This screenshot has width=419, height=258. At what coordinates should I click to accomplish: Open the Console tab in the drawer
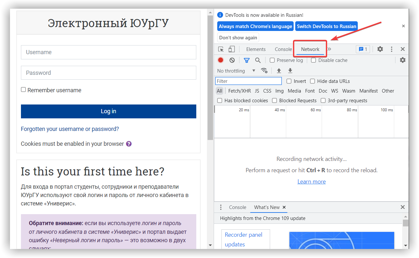[x=238, y=207]
